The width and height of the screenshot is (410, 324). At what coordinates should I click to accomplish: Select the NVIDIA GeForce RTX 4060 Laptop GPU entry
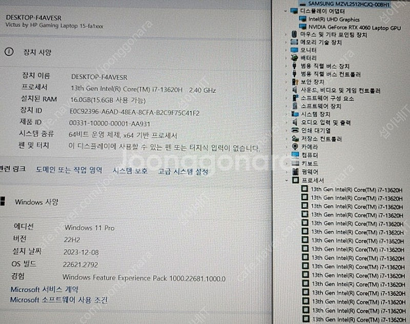pos(355,28)
